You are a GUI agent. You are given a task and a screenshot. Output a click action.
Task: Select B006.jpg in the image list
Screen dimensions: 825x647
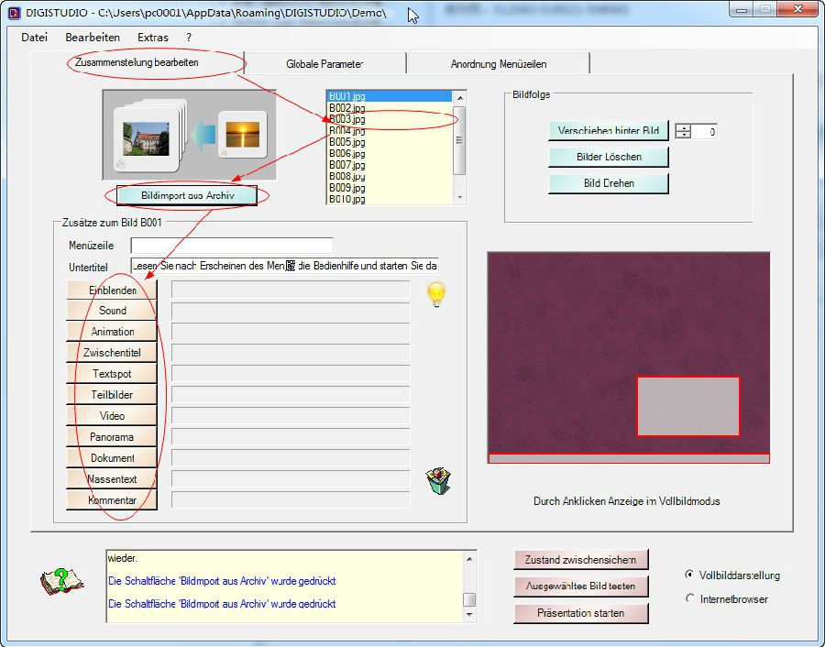pos(390,153)
